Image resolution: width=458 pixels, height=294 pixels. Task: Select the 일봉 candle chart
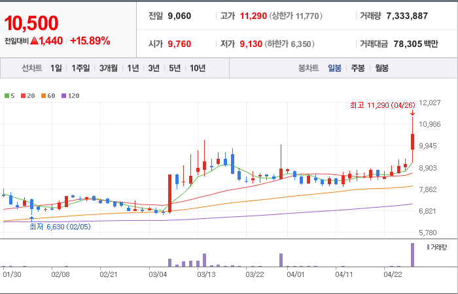[334, 68]
